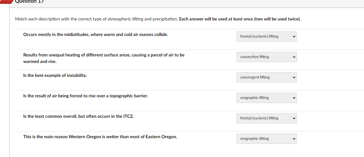Open the dropdown for the Western Oregon question

point(266,138)
